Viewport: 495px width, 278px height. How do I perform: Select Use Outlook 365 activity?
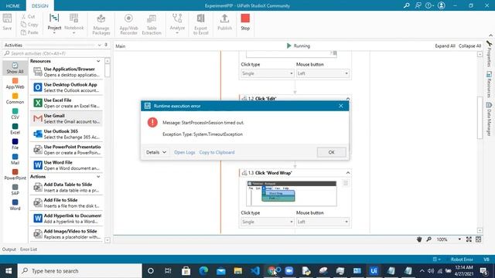67,134
